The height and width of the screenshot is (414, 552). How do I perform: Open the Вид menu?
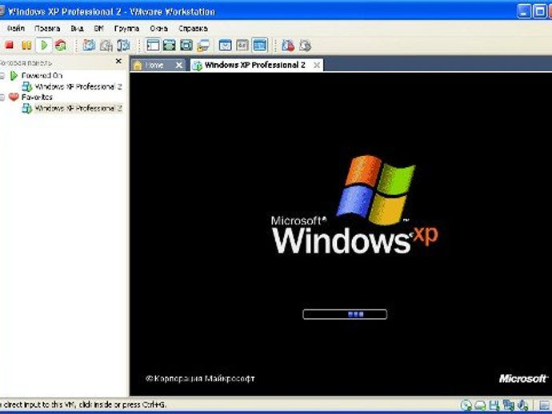pos(77,29)
